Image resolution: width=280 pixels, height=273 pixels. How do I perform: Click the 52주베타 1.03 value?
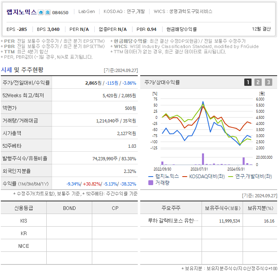[x=132, y=146]
